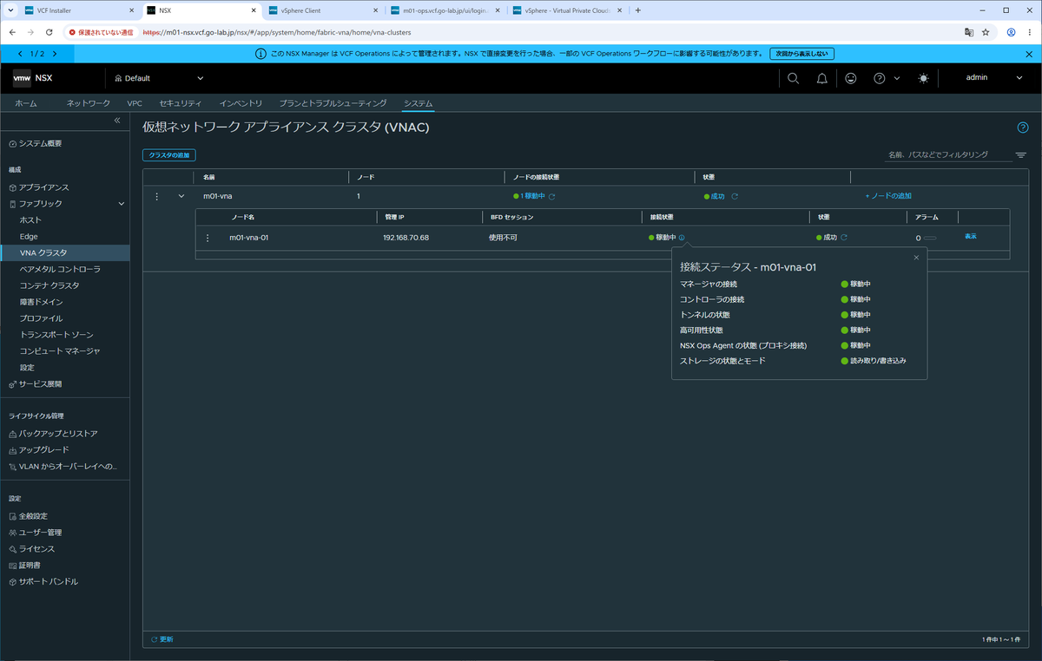Toggle light/dark theme sun icon

(x=923, y=78)
